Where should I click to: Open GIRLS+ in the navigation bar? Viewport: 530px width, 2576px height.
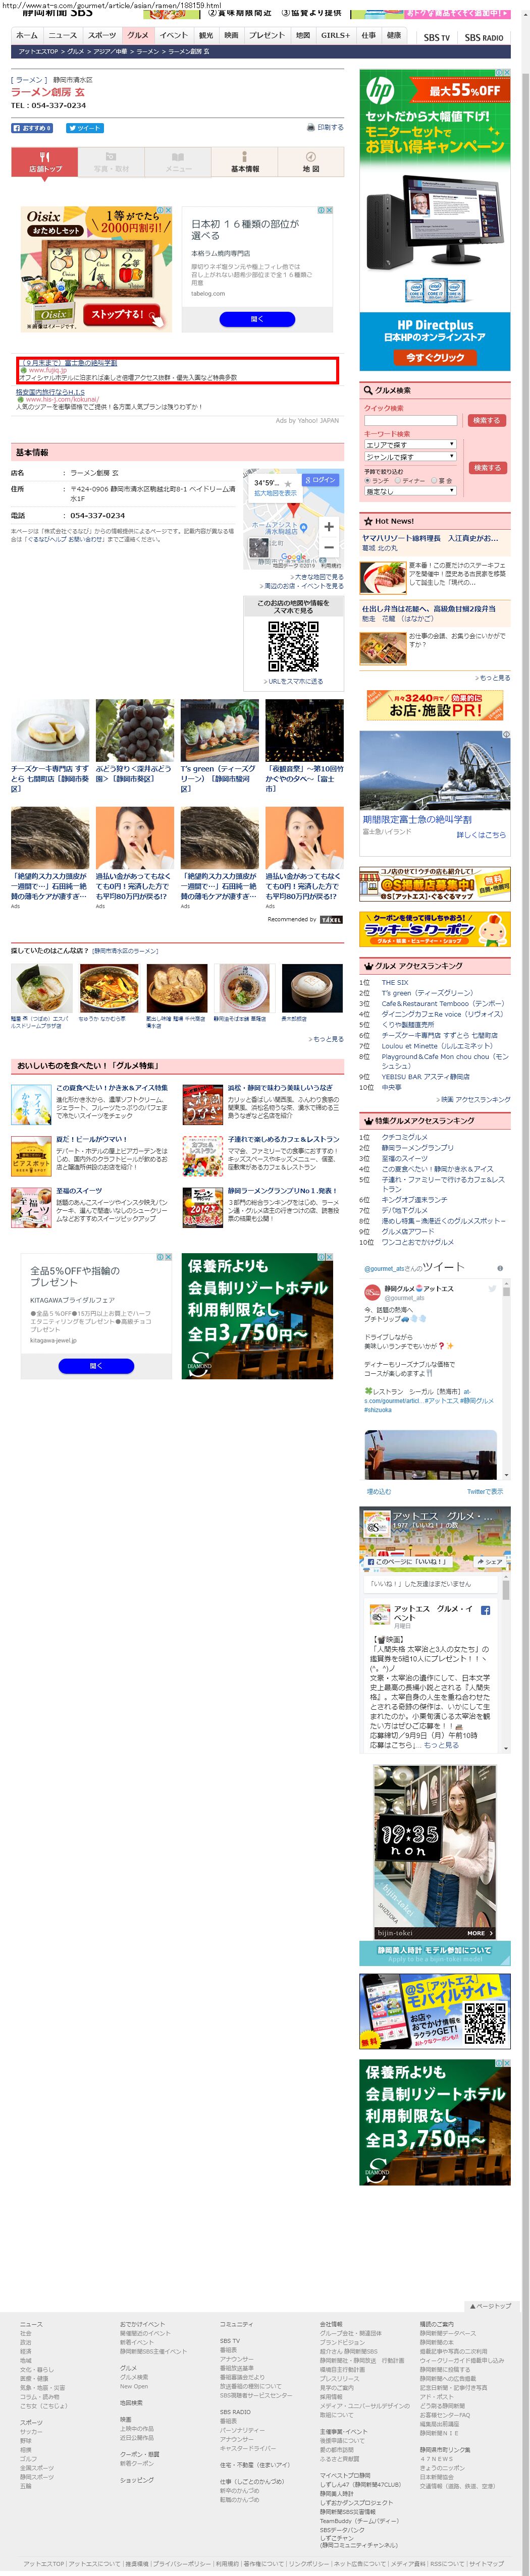click(335, 35)
